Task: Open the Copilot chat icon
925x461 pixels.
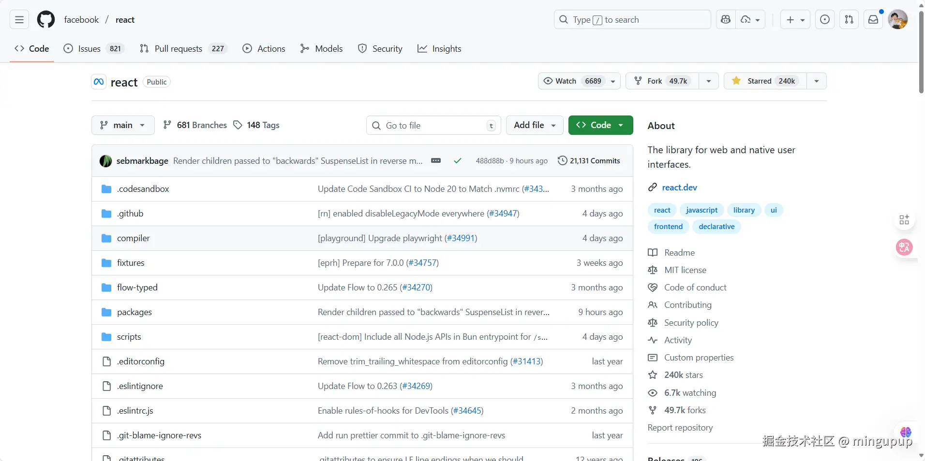Action: pos(725,20)
